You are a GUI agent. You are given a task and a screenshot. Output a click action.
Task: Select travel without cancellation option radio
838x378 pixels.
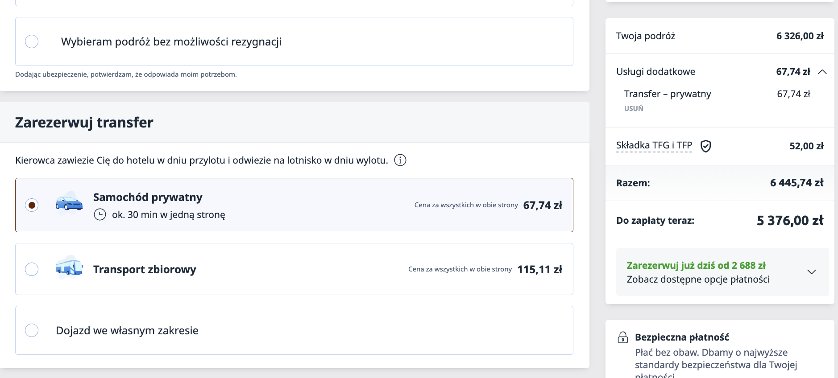coord(32,41)
